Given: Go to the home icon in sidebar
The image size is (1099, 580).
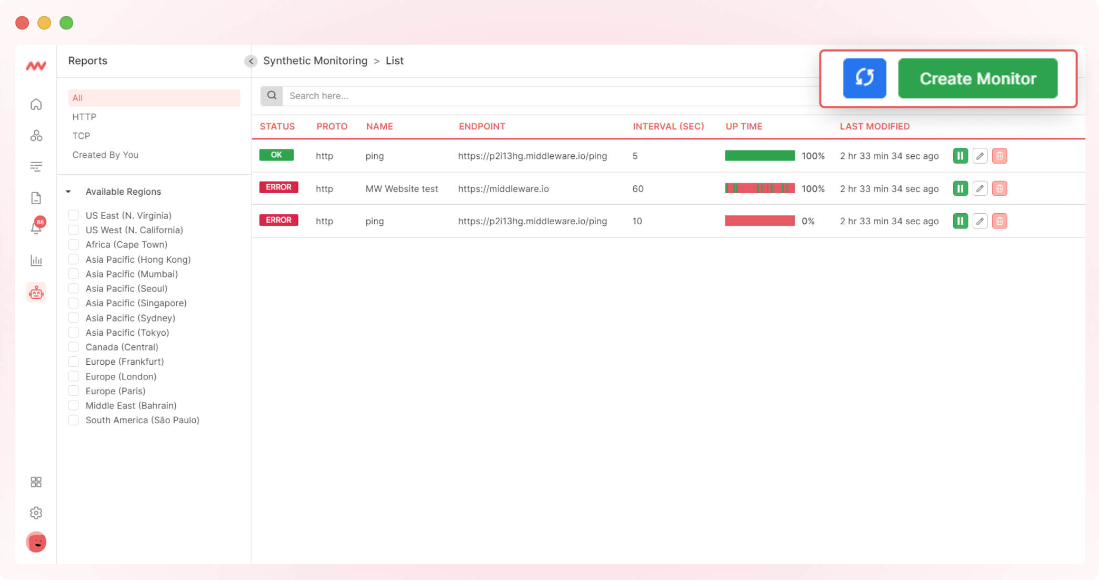Looking at the screenshot, I should (x=36, y=104).
